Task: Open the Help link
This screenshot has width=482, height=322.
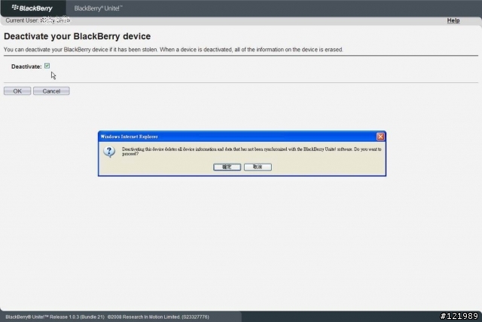Action: [x=453, y=20]
